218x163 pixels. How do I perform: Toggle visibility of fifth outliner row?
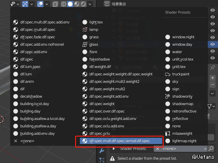coord(213,37)
